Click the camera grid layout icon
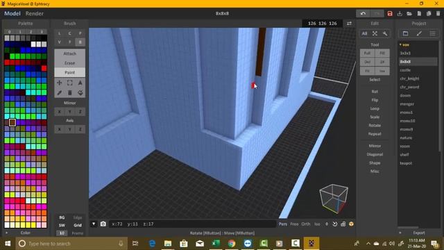The height and width of the screenshot is (250, 444). pos(343,224)
